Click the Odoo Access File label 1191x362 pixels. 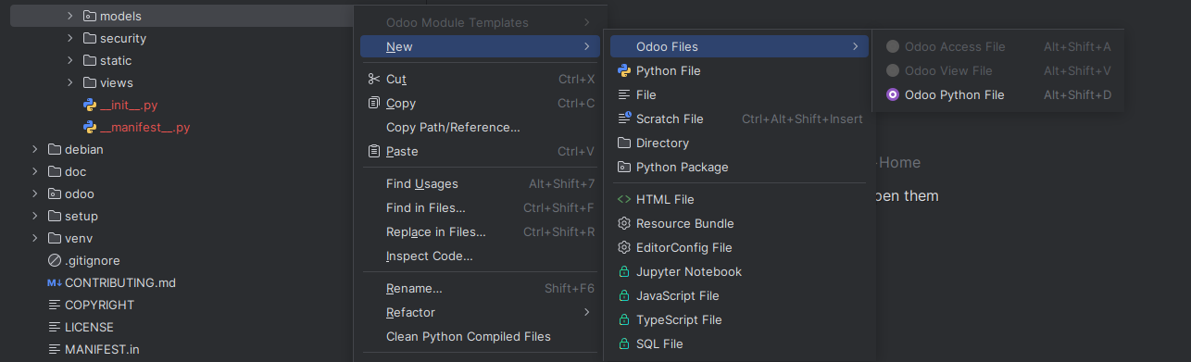pyautogui.click(x=955, y=46)
